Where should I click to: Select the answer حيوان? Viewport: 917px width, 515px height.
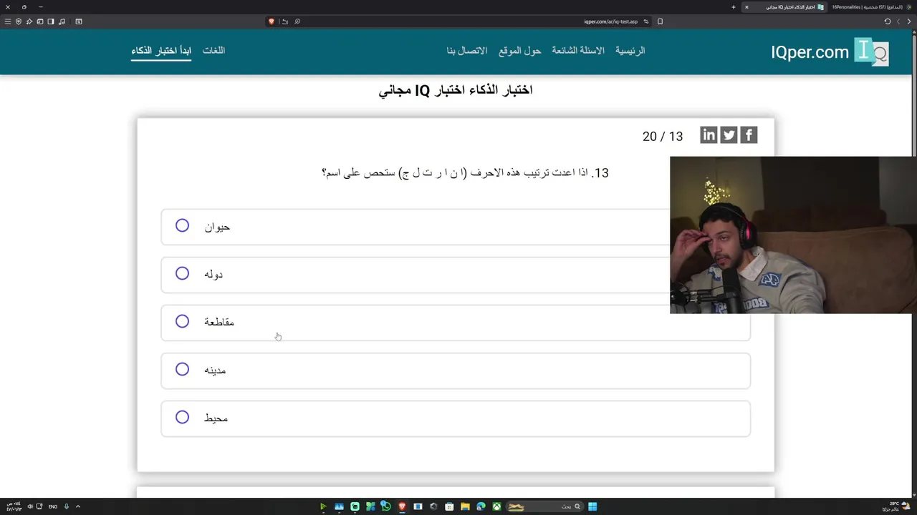[x=456, y=227]
